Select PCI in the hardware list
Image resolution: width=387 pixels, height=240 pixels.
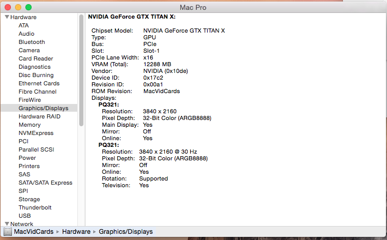(23, 141)
